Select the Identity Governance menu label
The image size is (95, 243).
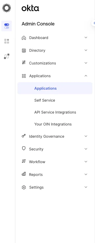(46, 136)
